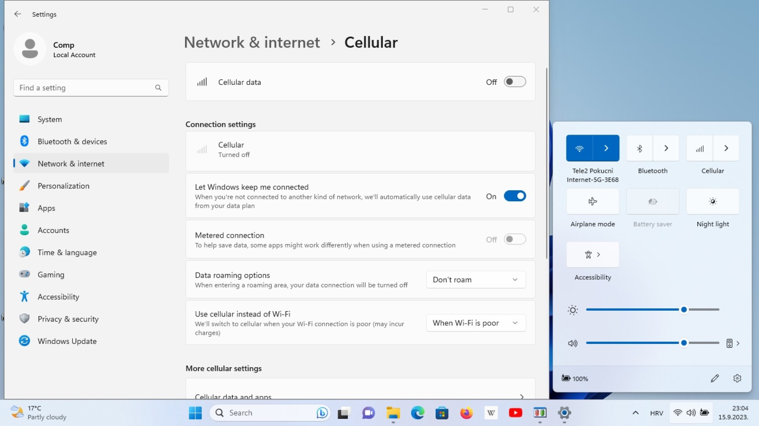The image size is (759, 426).
Task: Expand sound output chevron next to volume
Action: [x=738, y=343]
